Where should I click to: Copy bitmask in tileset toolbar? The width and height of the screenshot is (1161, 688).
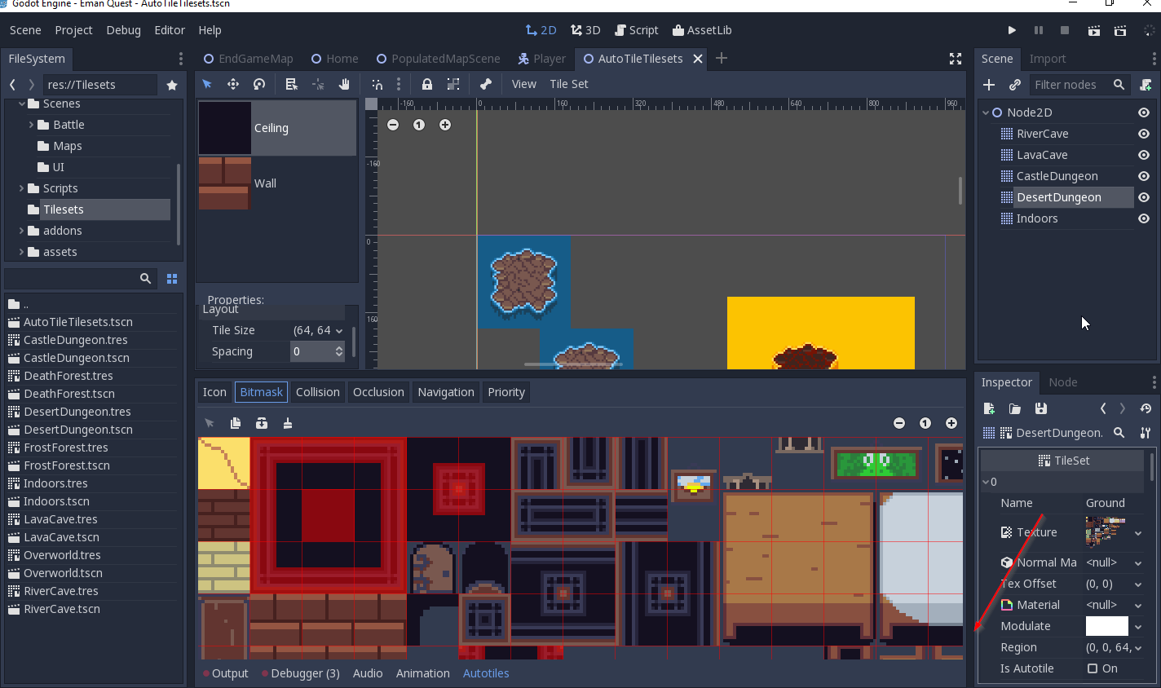[236, 423]
